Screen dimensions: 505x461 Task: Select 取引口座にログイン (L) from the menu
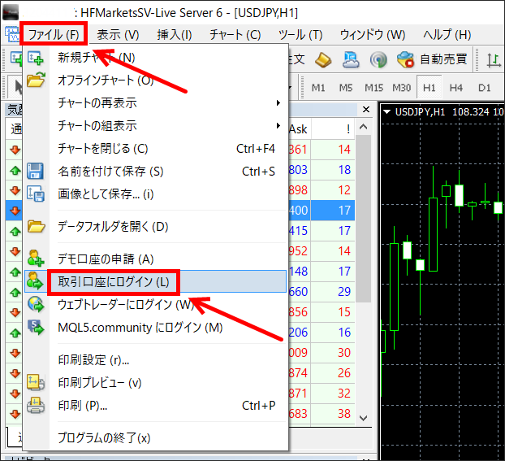114,282
